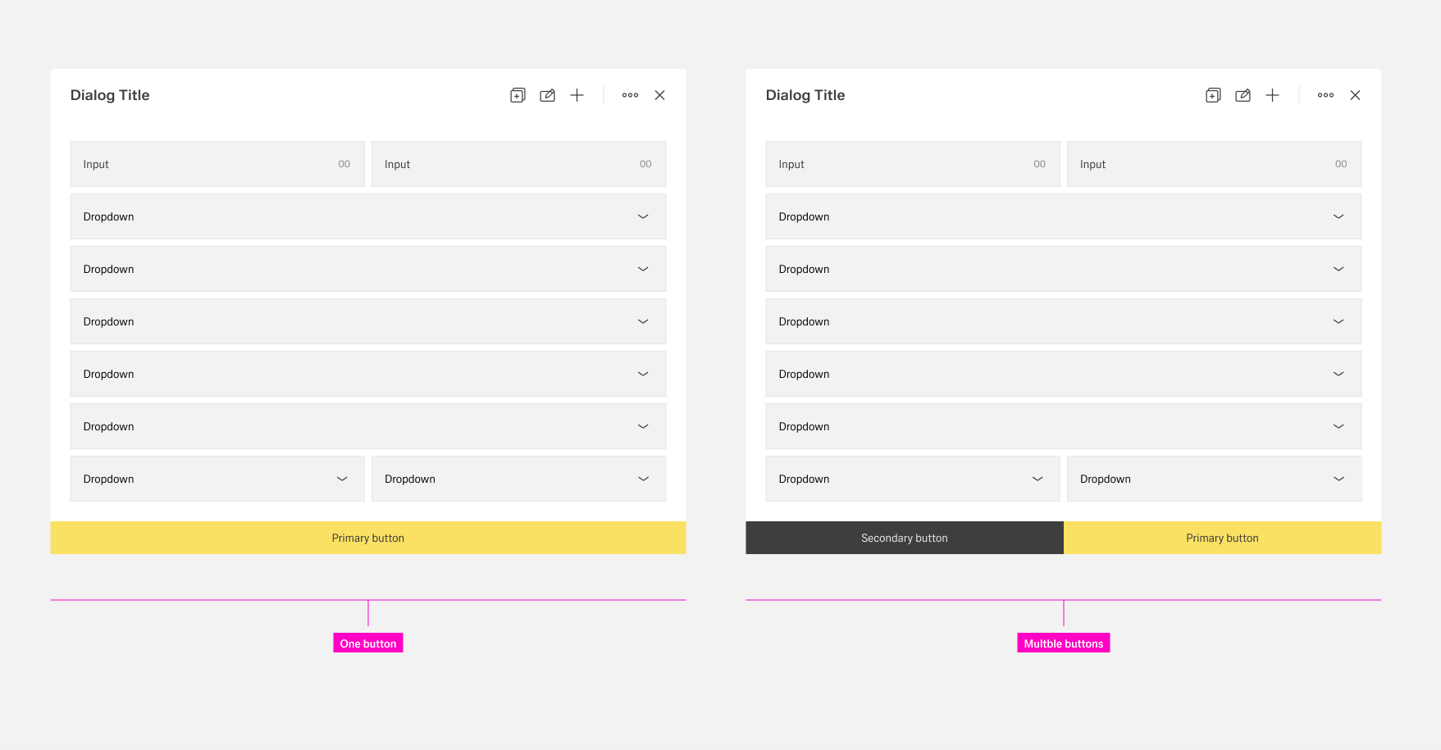Open the second Dropdown of the left dialog
Screen dimensions: 1441x750
point(367,269)
